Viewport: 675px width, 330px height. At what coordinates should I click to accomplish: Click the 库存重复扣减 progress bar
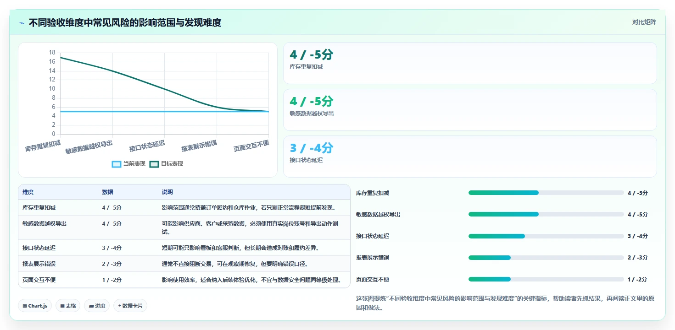coord(546,193)
